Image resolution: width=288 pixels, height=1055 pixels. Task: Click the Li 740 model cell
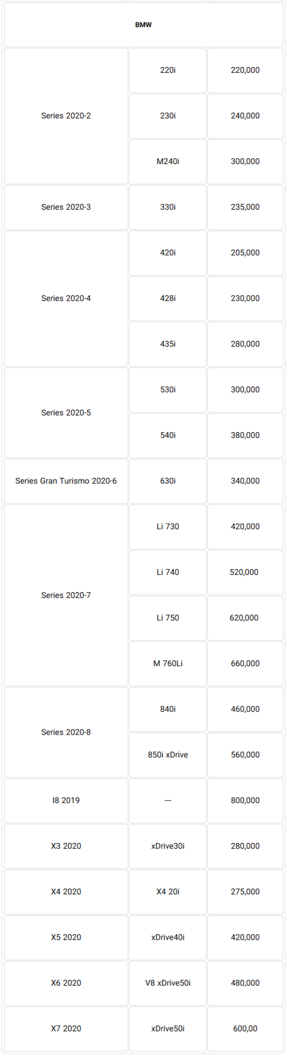(x=167, y=572)
